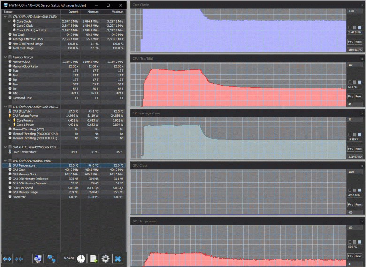Viewport: 366px width, 267px height.
Task: Click the circle icon beside Total CPU Usage
Action: pyautogui.click(x=10, y=48)
